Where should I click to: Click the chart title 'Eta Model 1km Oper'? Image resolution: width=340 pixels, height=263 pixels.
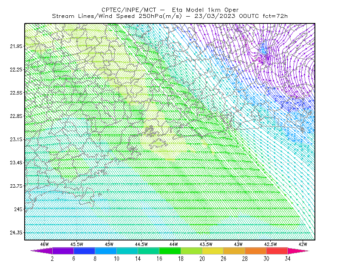point(205,10)
